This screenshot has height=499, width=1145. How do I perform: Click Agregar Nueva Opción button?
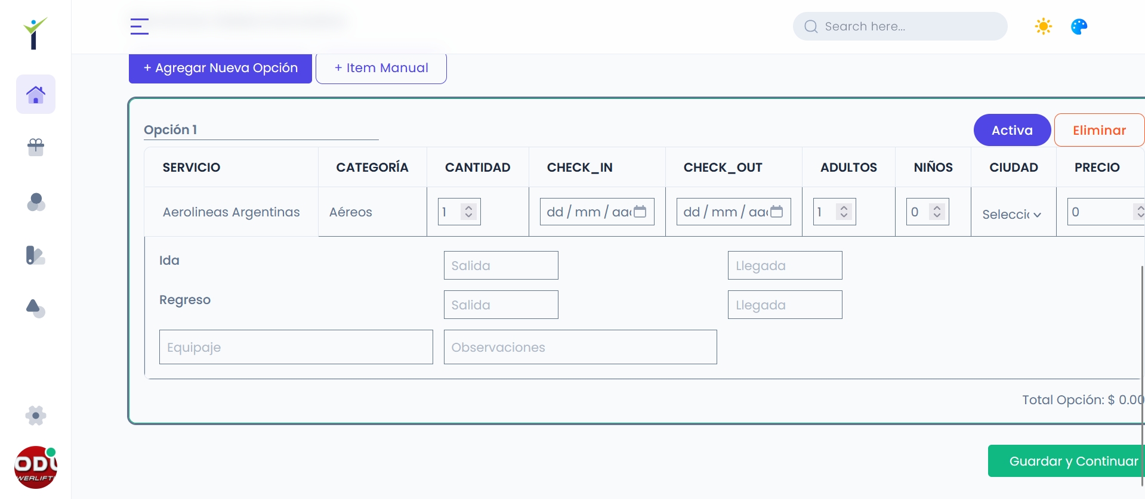(220, 68)
